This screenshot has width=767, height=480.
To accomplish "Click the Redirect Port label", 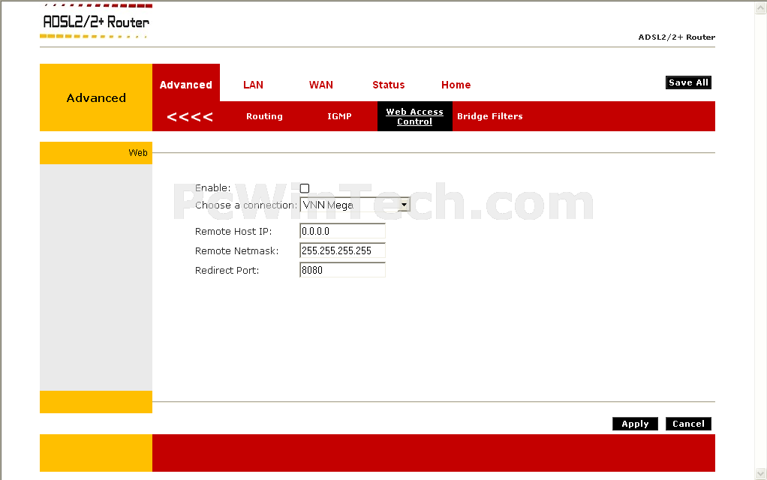I will [x=227, y=270].
